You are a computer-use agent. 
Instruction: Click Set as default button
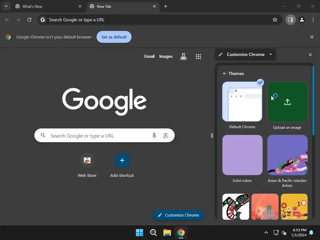point(114,37)
